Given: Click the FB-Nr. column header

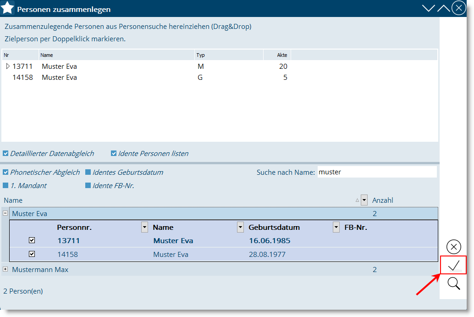Looking at the screenshot, I should point(356,227).
